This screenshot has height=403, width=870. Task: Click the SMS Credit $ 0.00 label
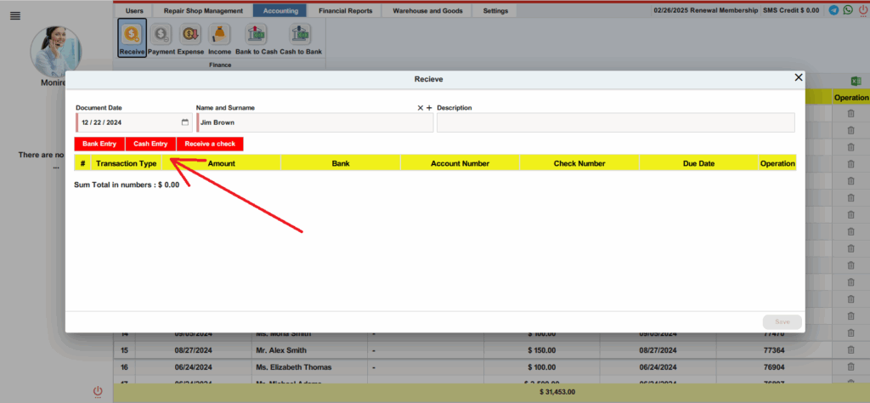pos(791,10)
